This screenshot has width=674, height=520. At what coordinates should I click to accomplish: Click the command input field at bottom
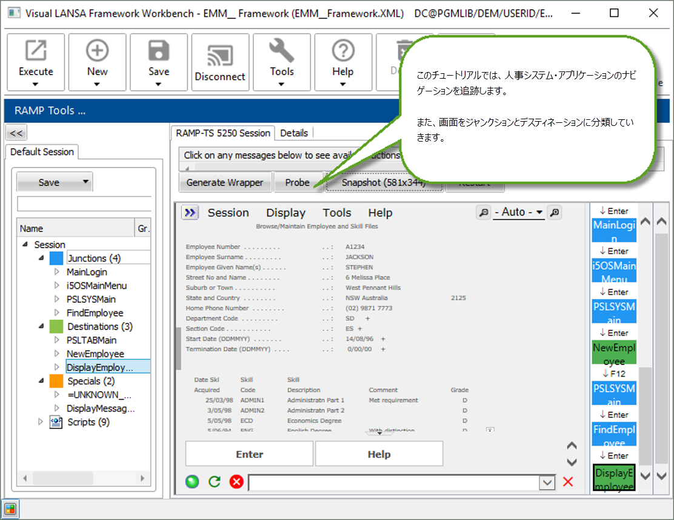point(394,482)
